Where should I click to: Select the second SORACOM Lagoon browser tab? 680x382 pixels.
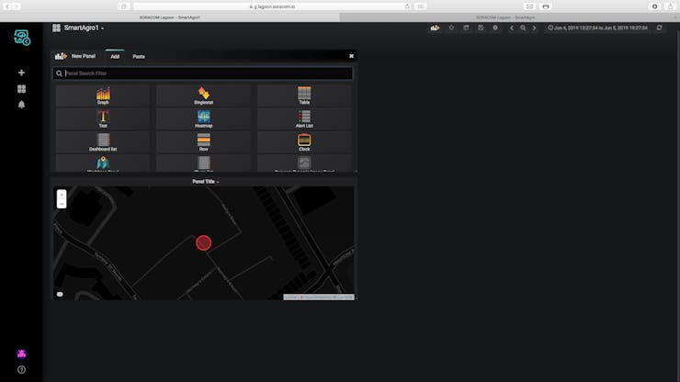(x=505, y=17)
